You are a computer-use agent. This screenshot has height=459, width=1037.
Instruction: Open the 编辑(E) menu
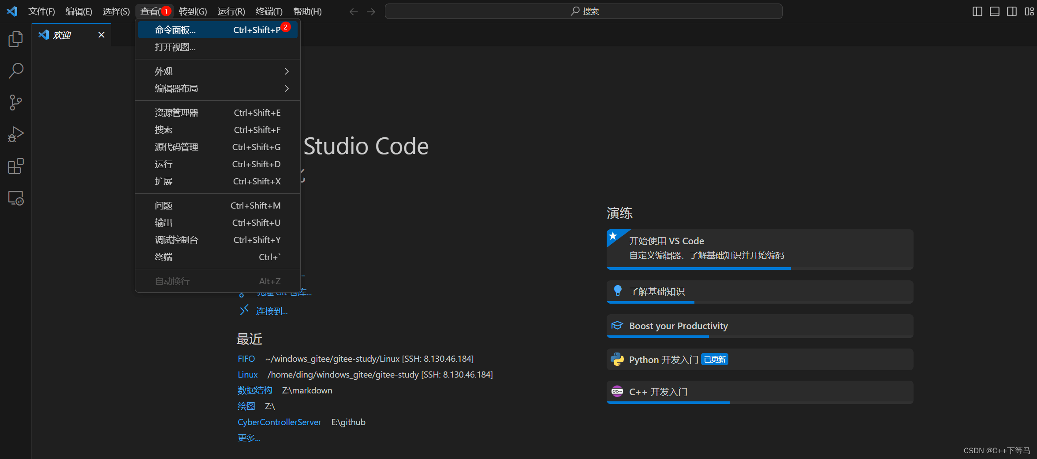[79, 11]
